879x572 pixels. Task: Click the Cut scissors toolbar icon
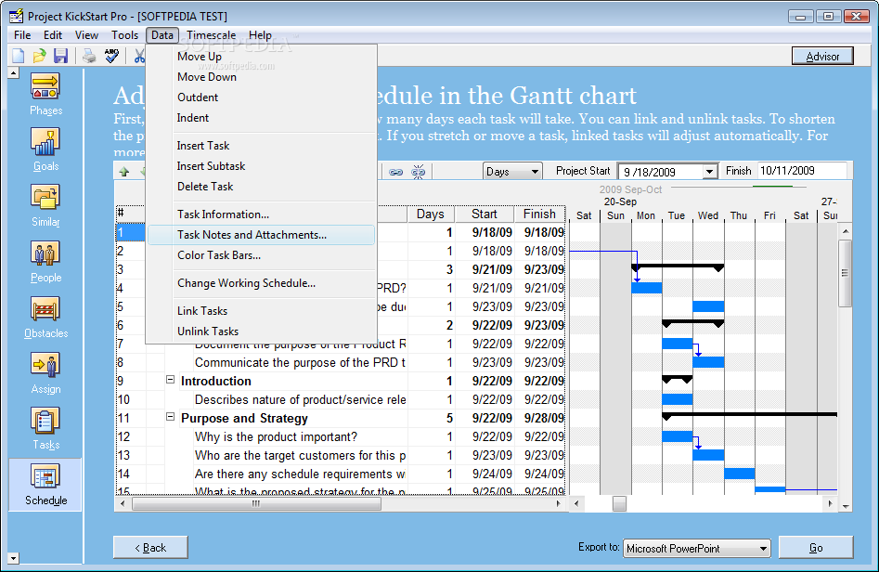point(139,56)
